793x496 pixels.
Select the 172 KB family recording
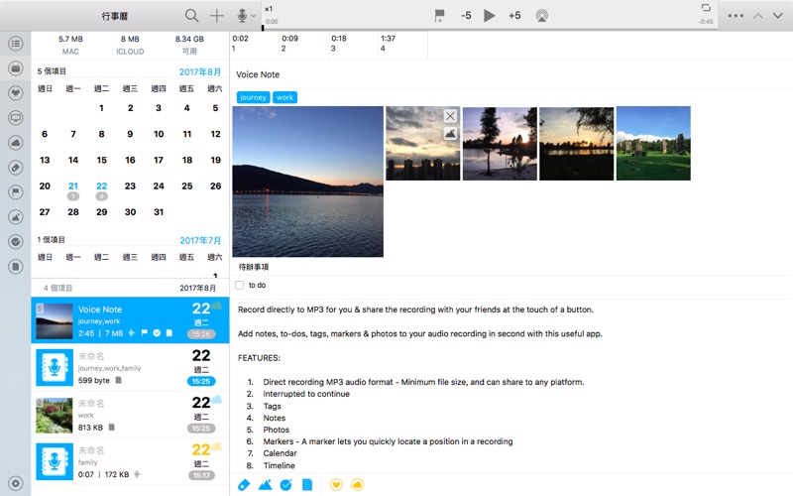click(130, 461)
